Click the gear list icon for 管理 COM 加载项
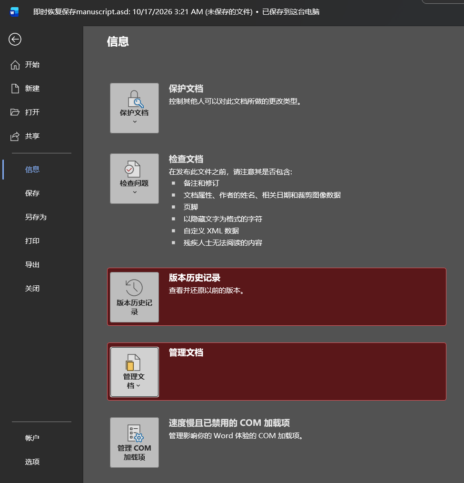The image size is (464, 483). click(135, 433)
